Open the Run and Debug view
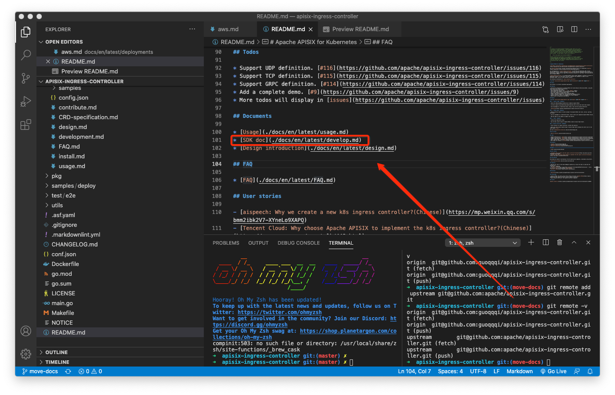Image resolution: width=615 pixels, height=395 pixels. 26,101
